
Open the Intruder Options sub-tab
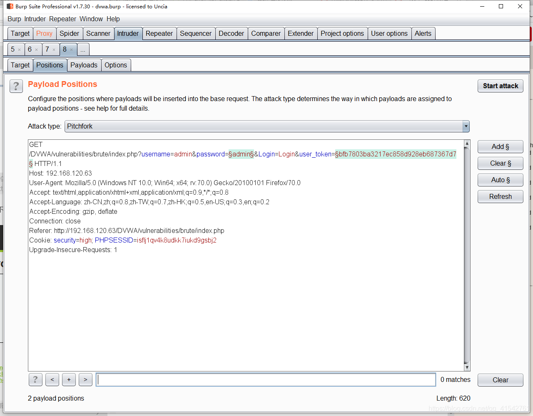coord(116,65)
